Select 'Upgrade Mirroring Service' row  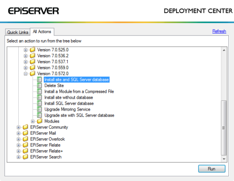point(67,109)
